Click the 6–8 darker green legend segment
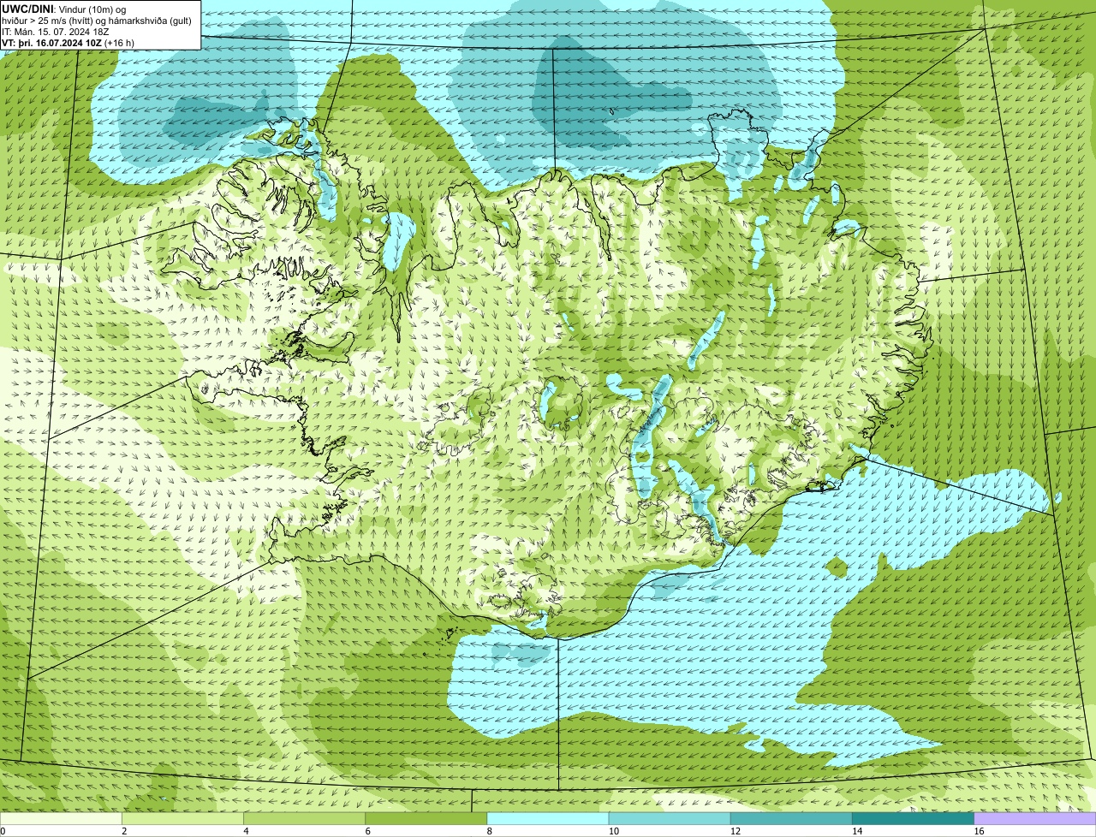Image resolution: width=1096 pixels, height=837 pixels. tap(426, 818)
